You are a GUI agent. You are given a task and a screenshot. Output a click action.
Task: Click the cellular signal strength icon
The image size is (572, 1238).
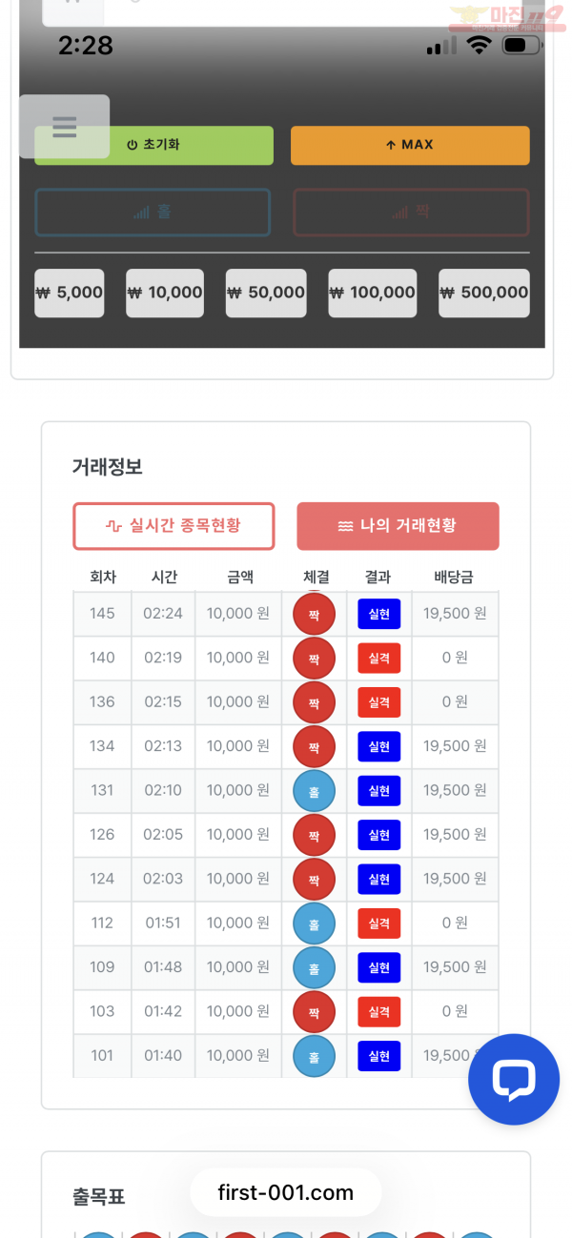[442, 44]
